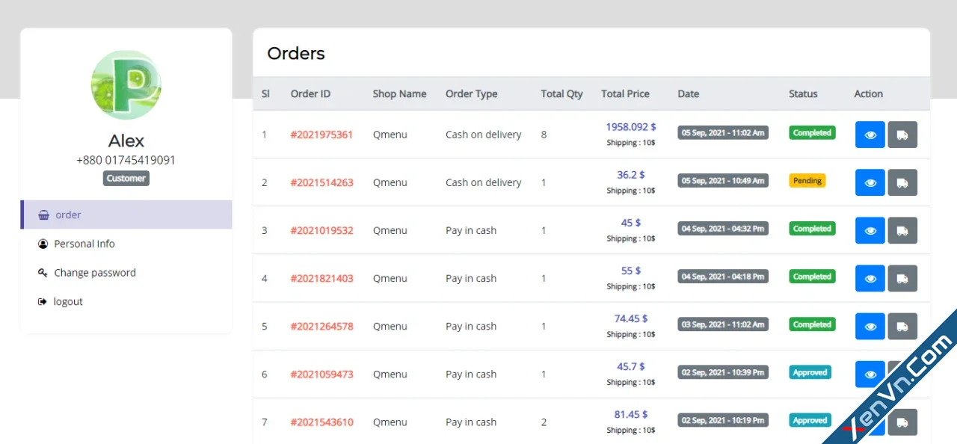Screen dimensions: 957x444
Task: View order #2021059473 with eye button
Action: pos(870,374)
